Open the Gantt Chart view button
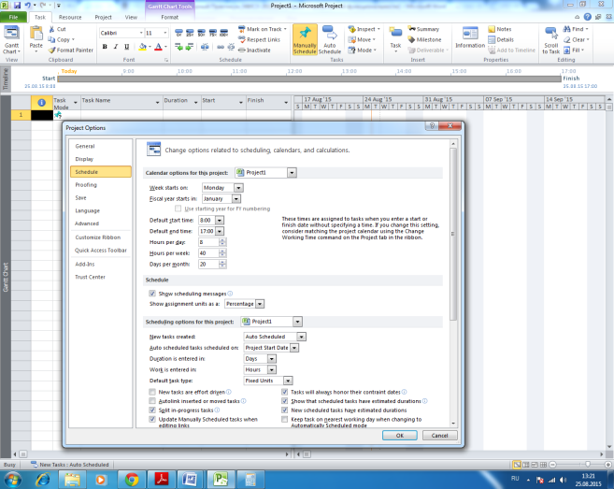The image size is (614, 489). 11,40
